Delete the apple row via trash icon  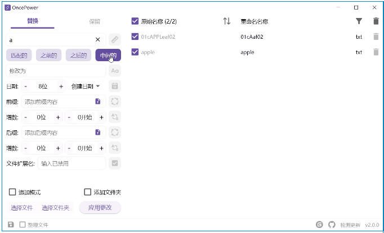pos(376,52)
